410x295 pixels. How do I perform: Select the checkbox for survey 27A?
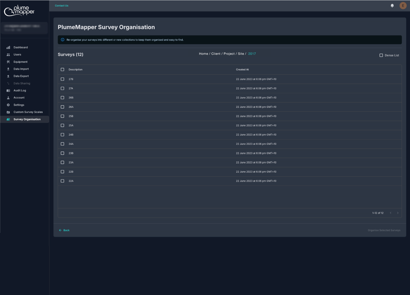(x=63, y=89)
